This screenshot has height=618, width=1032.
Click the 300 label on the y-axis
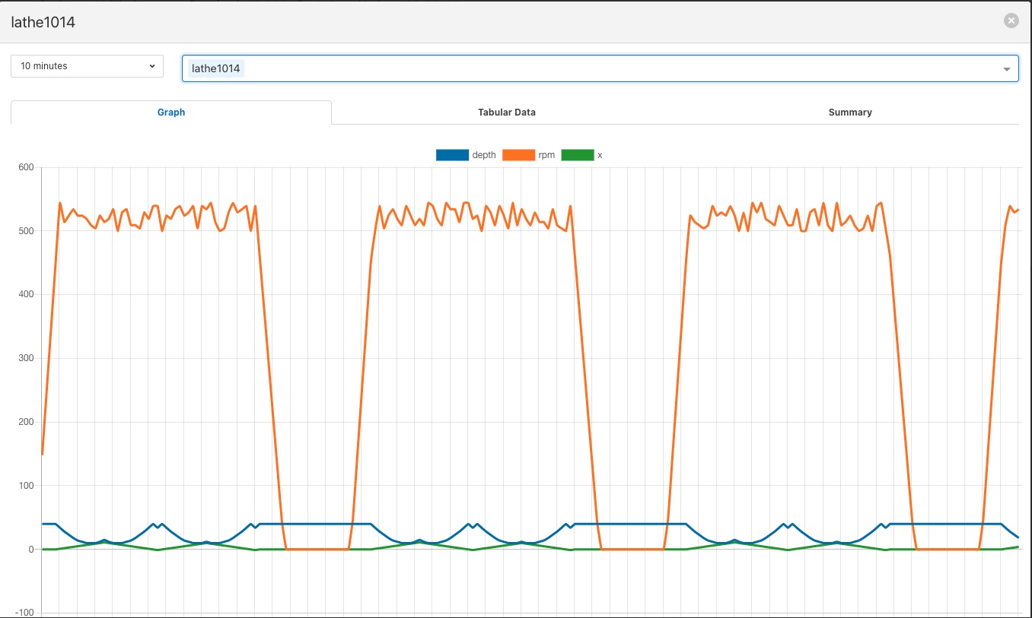pos(26,358)
